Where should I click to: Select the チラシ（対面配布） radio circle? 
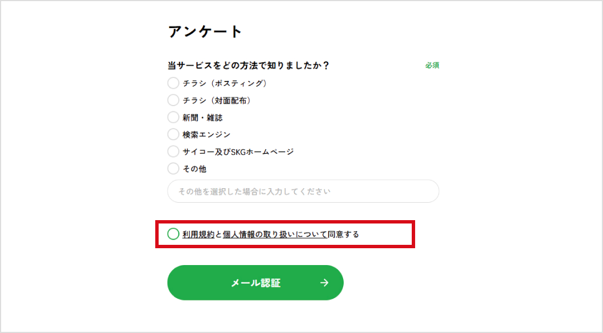click(173, 101)
